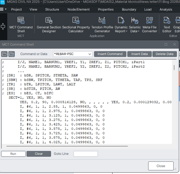Click the Goto Line input field
The height and width of the screenshot is (174, 180).
86,154
